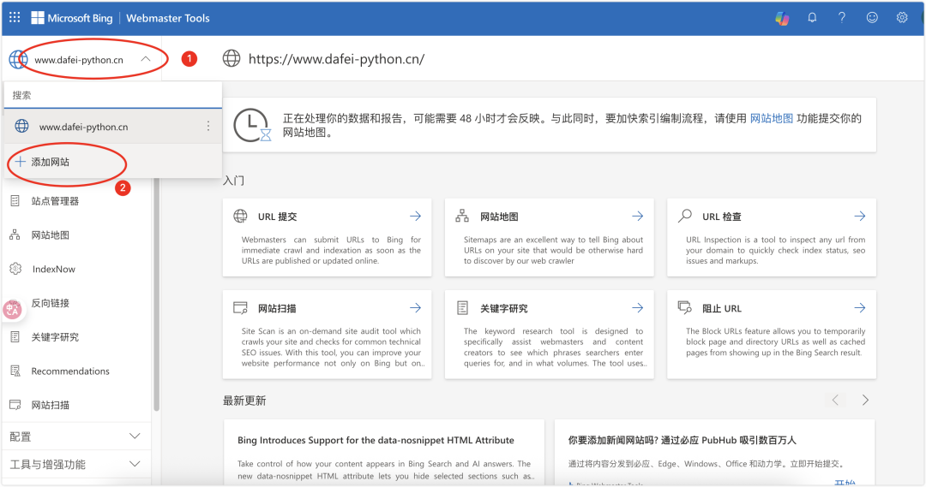Open the feedback smiley icon
This screenshot has height=487, width=926.
[x=872, y=18]
